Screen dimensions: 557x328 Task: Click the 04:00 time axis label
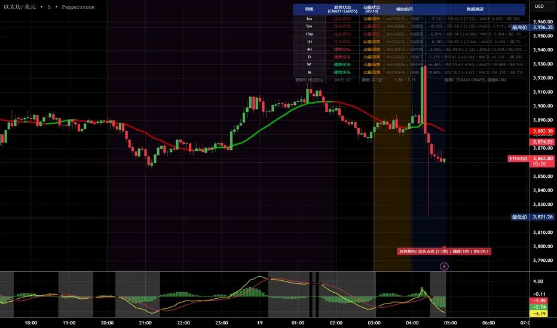coord(412,322)
